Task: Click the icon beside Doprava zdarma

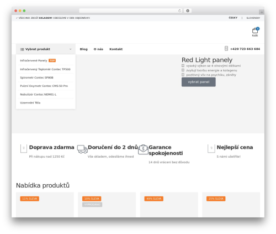Action: point(24,148)
